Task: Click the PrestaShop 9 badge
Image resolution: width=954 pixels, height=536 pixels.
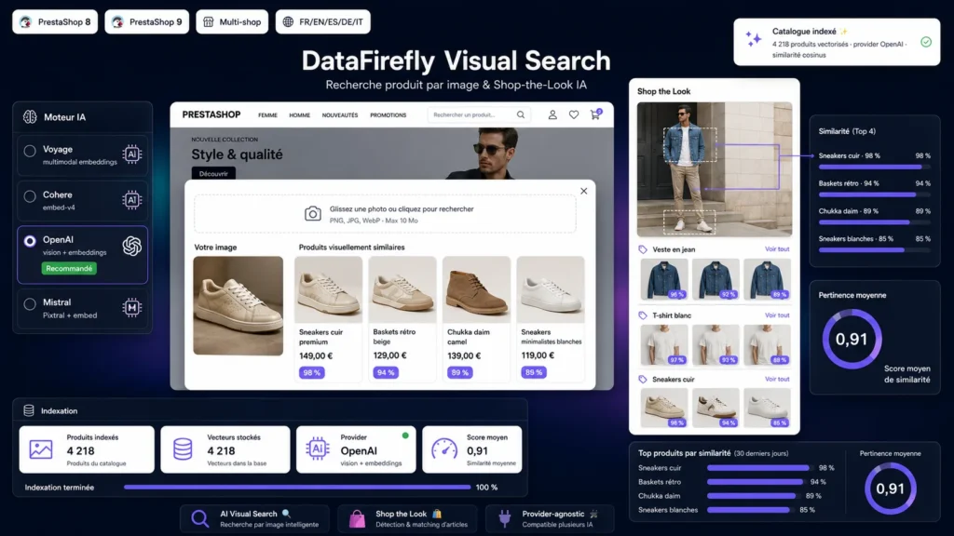Action: tap(146, 22)
